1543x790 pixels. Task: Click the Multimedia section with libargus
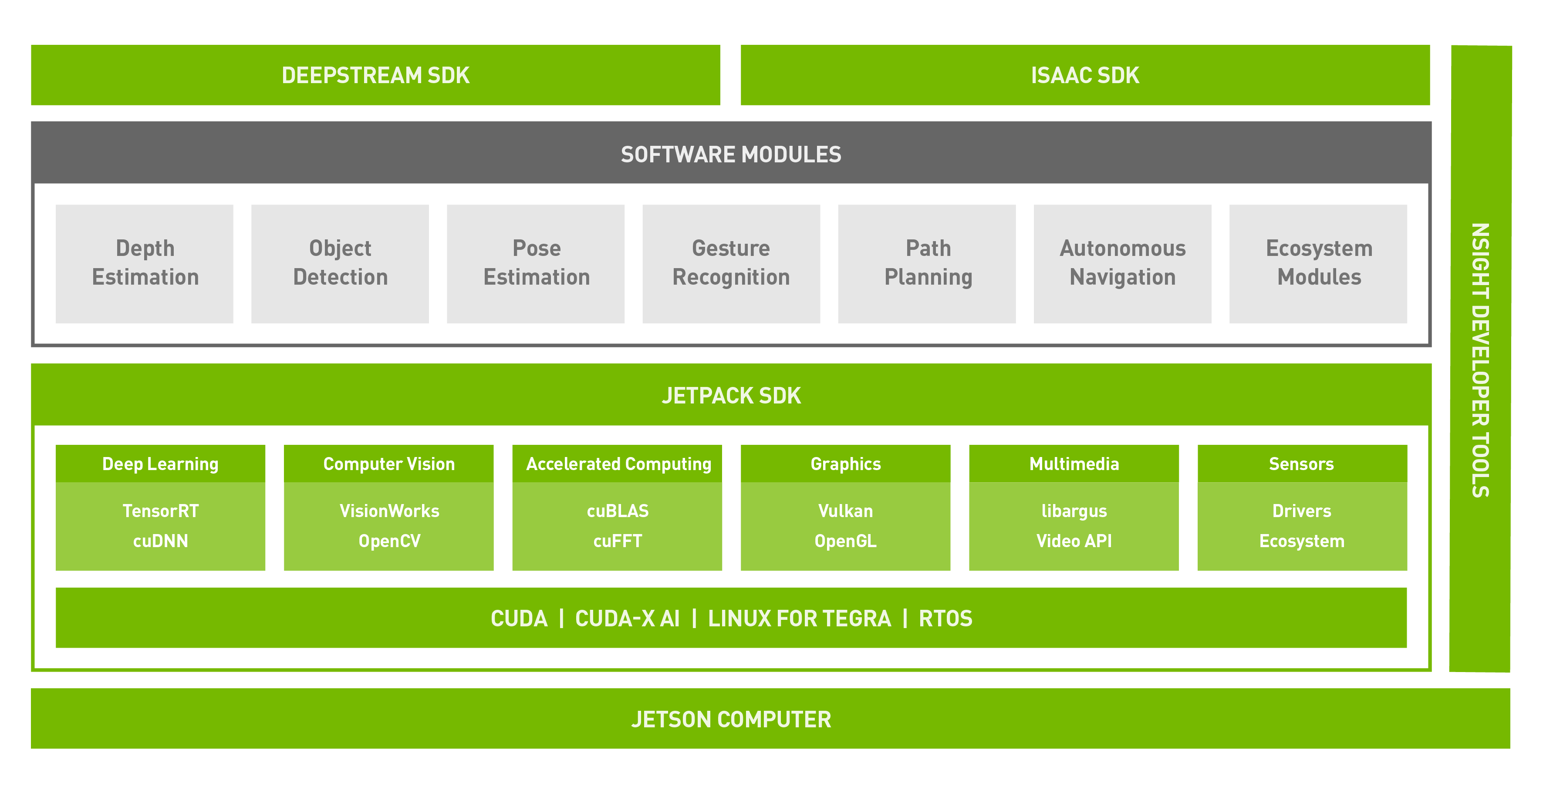pos(1074,464)
